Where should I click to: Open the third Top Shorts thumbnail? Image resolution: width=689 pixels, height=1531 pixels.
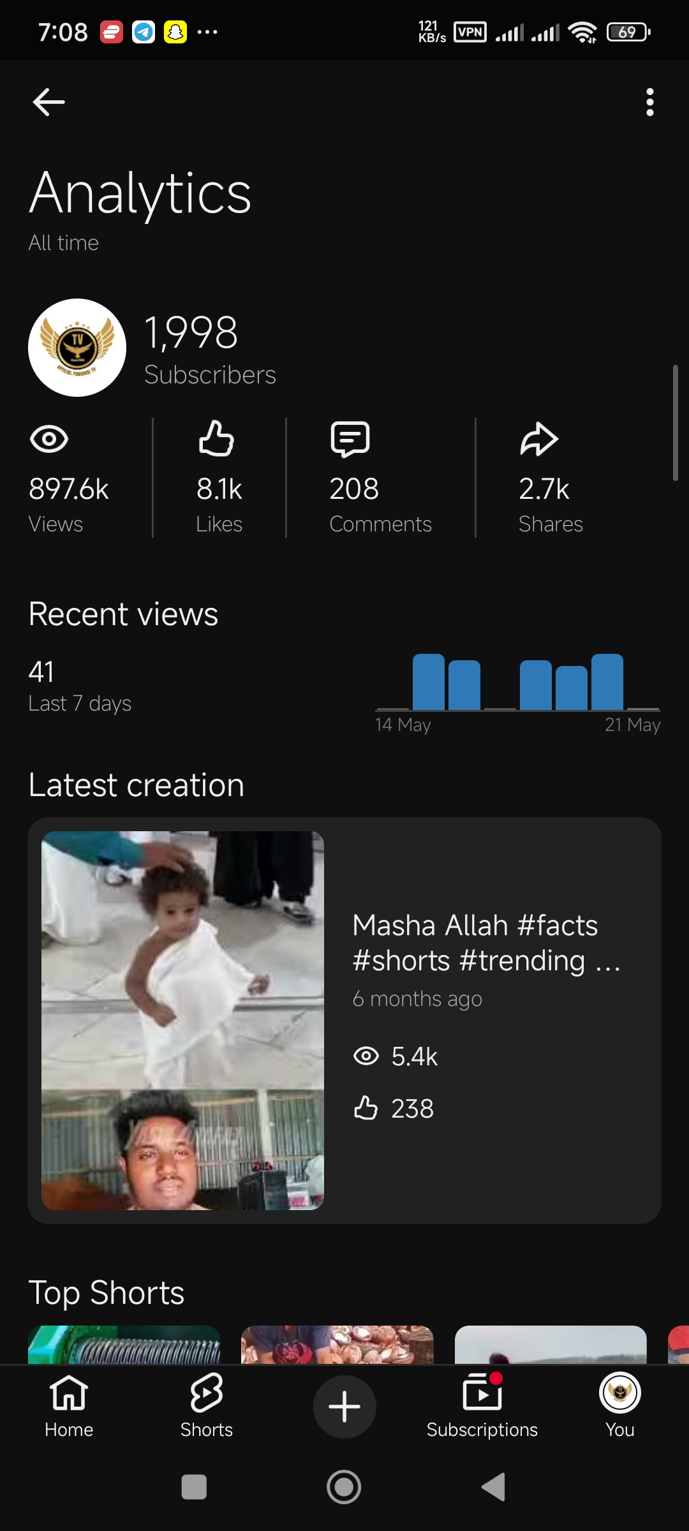click(x=551, y=1345)
